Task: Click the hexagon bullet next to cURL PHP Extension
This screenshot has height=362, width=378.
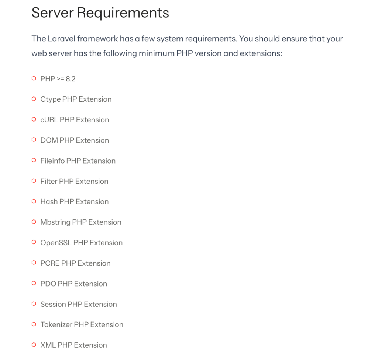Action: coord(34,120)
